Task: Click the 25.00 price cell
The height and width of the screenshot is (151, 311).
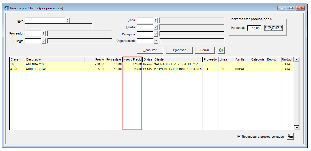Action: pos(95,69)
